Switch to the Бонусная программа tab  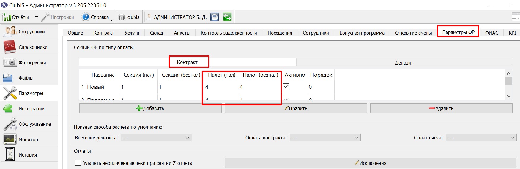pyautogui.click(x=362, y=33)
